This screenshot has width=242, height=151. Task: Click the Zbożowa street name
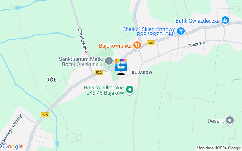point(196,44)
